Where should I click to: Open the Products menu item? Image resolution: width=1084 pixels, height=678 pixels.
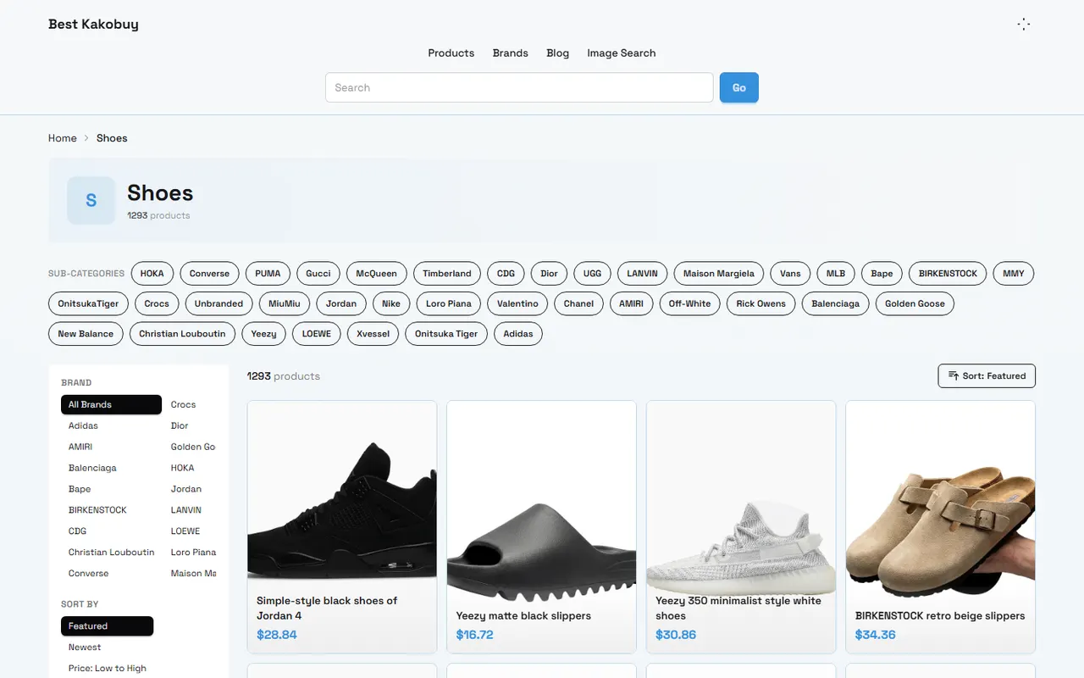[x=451, y=53]
